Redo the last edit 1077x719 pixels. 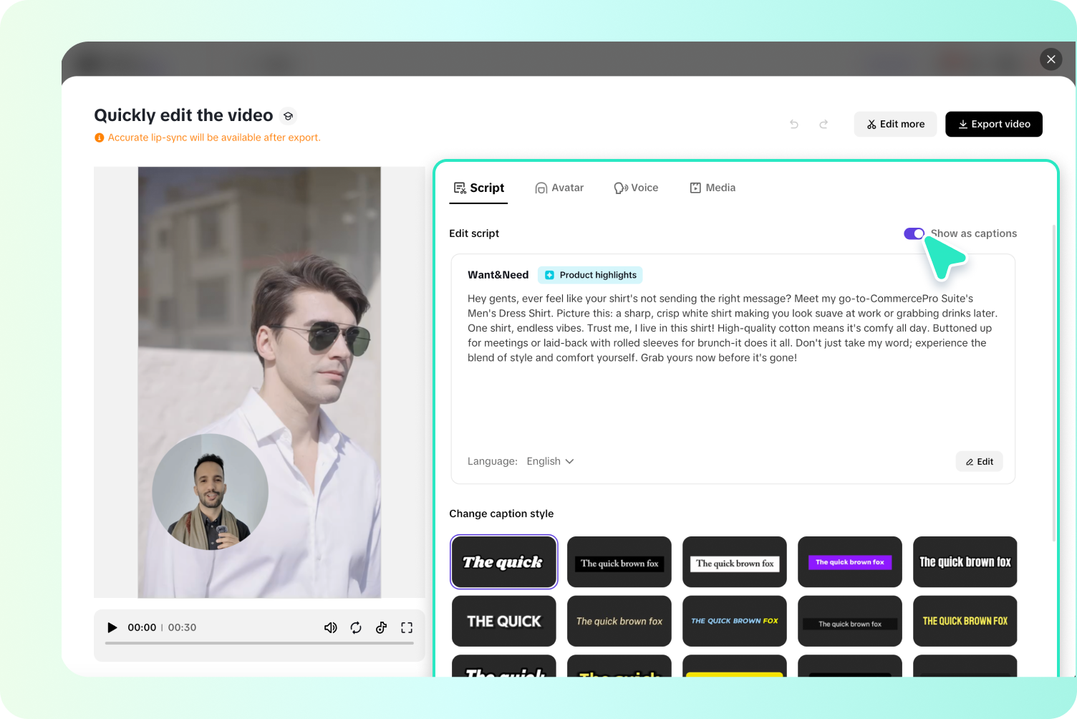(x=824, y=124)
